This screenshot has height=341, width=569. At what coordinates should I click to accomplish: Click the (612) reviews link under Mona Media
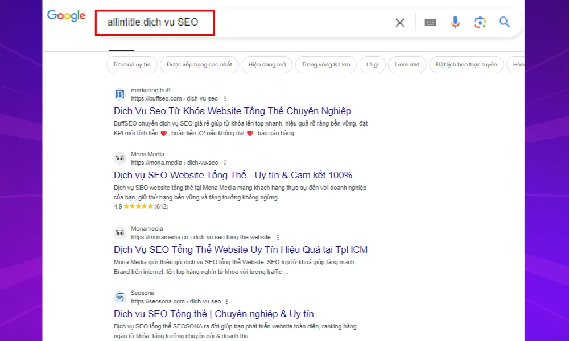tap(160, 206)
